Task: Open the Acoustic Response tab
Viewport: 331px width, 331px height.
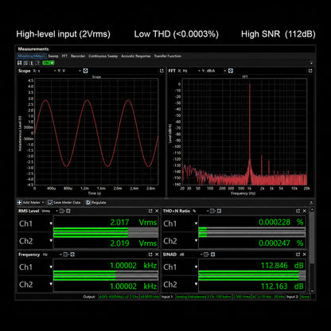Action: click(135, 56)
